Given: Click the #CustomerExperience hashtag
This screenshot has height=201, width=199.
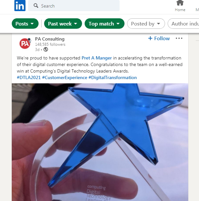Looking at the screenshot, I should 65,77.
